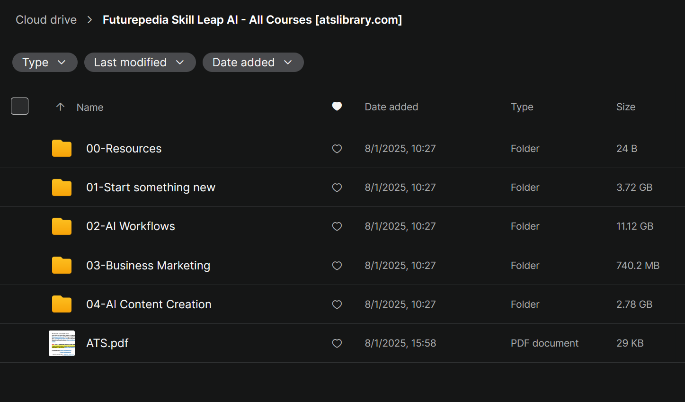This screenshot has height=402, width=685.
Task: Click the favorites heart column header icon
Action: (337, 107)
